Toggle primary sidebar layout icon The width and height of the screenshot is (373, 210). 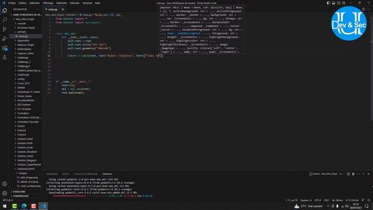tap(328, 3)
